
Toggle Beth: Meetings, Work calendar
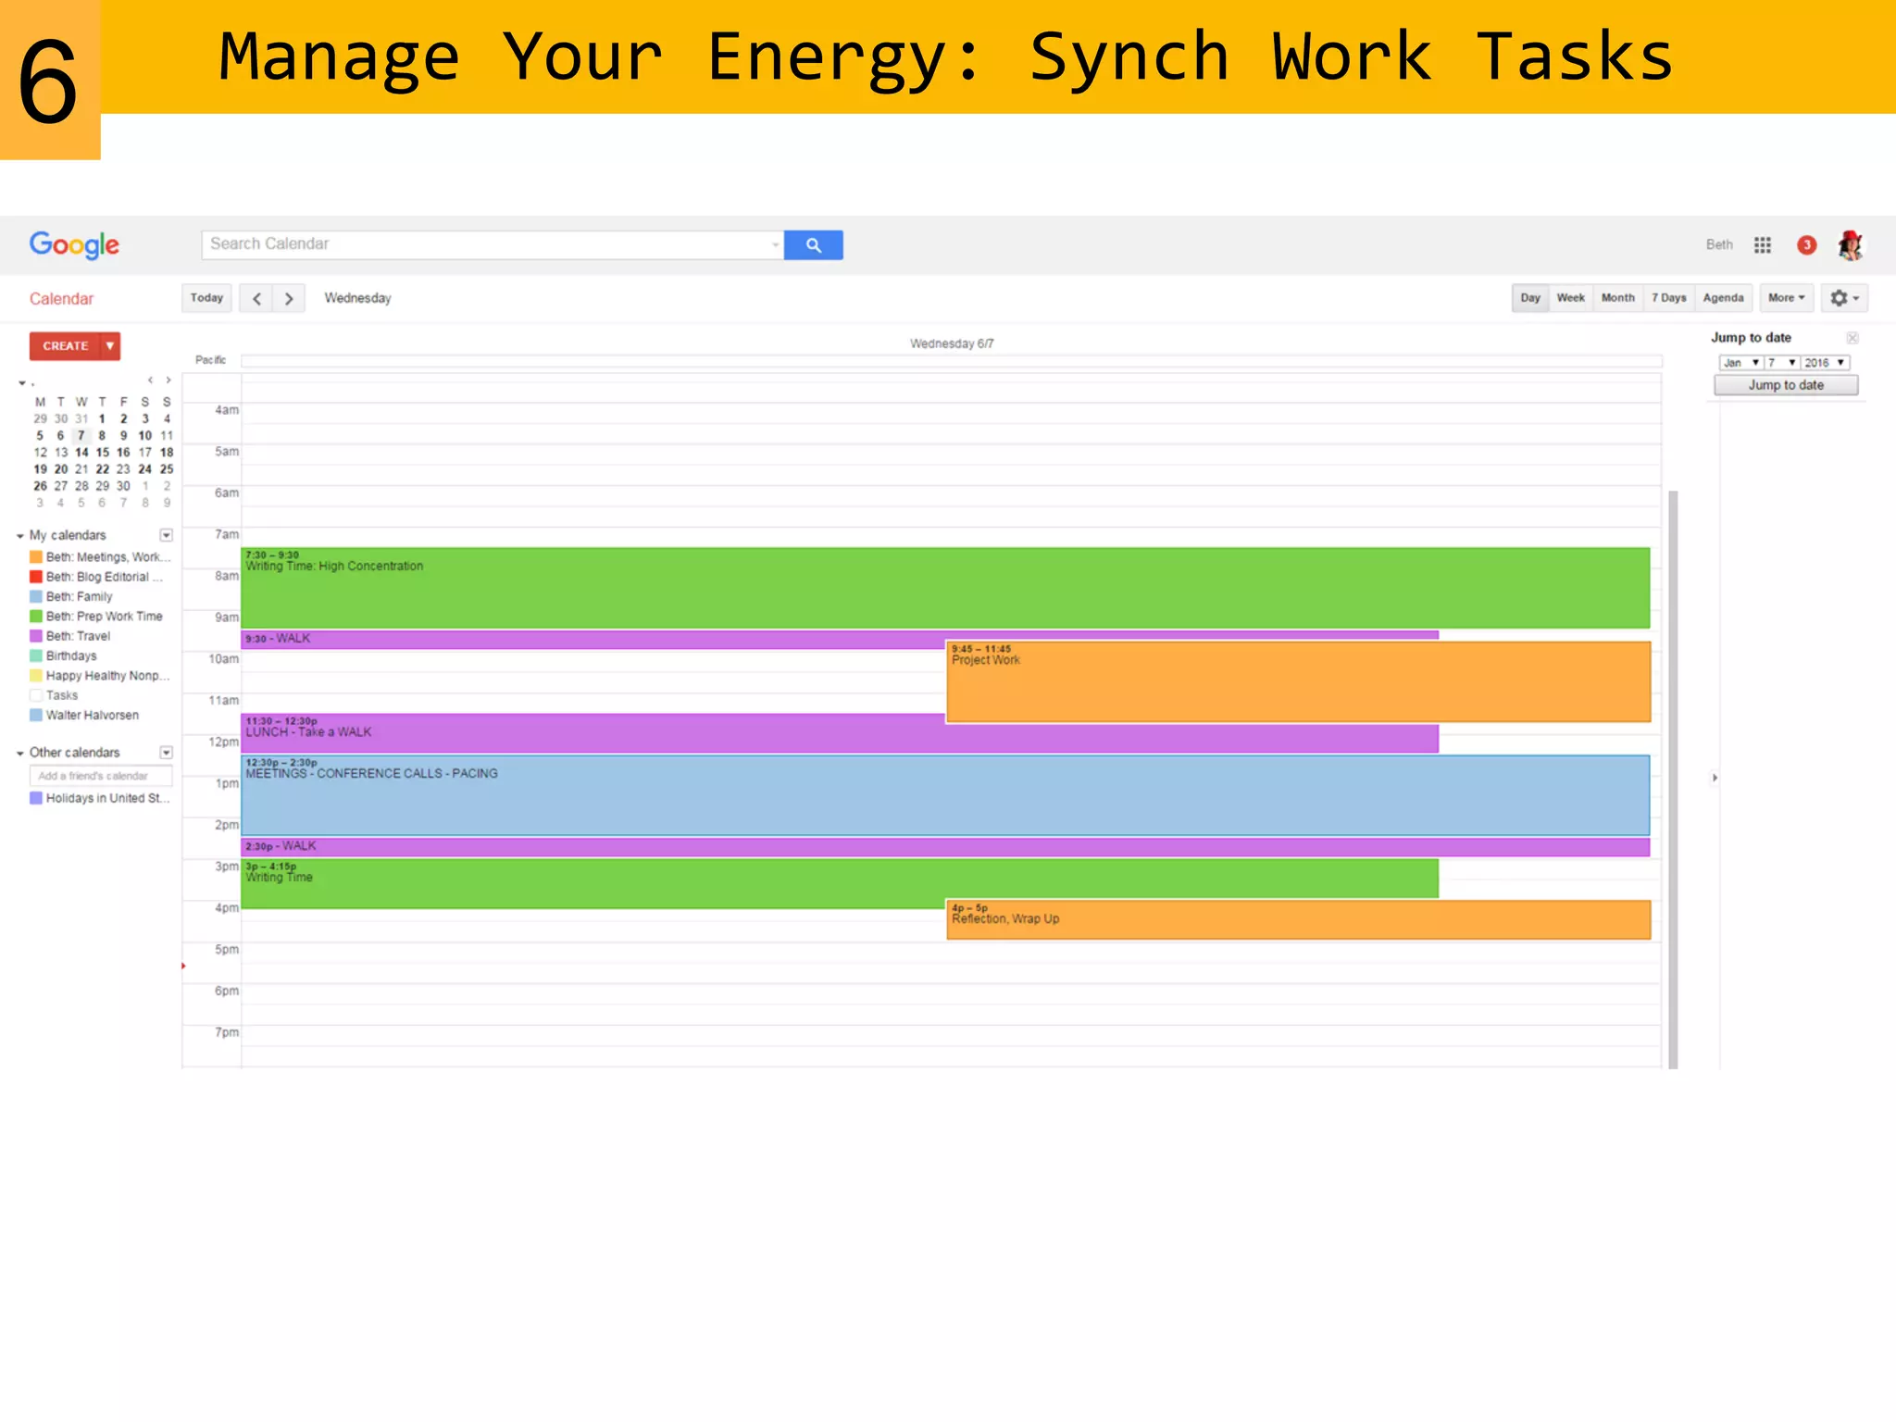pyautogui.click(x=36, y=557)
